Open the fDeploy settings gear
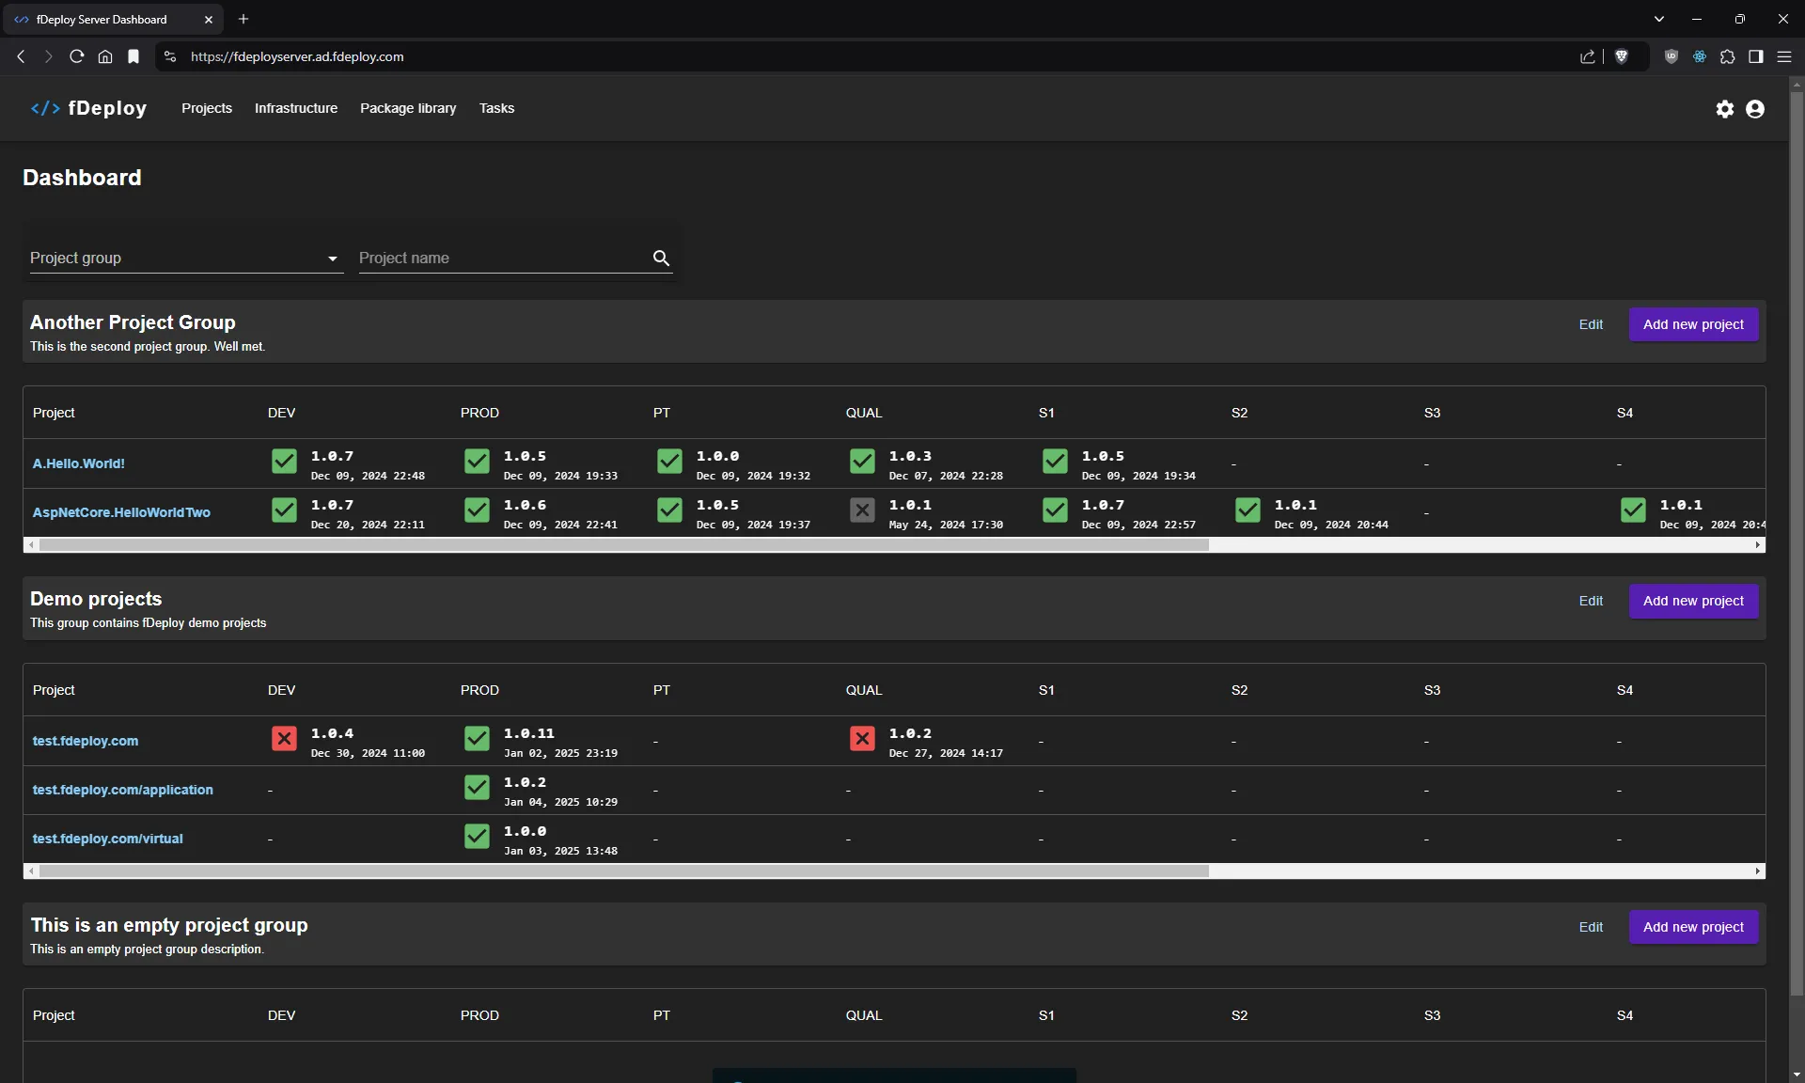 click(1725, 109)
